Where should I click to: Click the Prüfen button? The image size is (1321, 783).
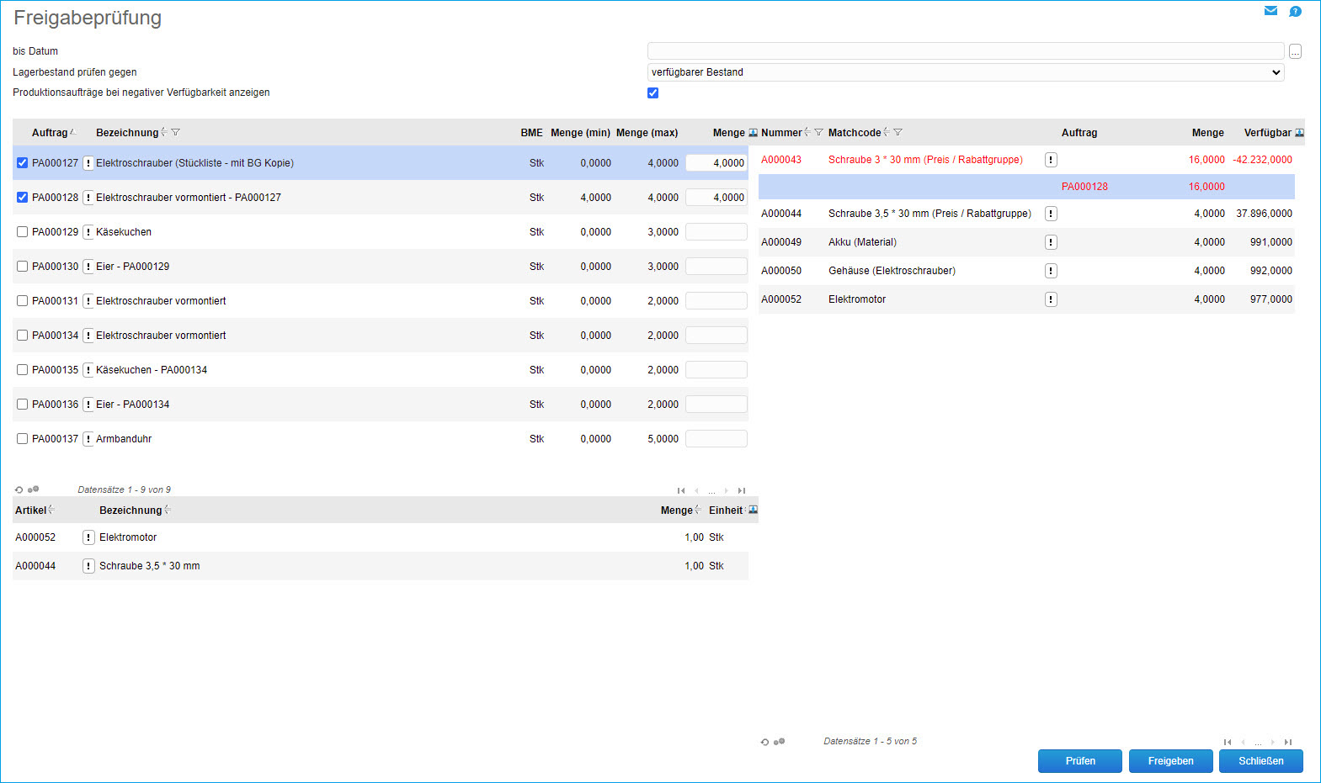click(1079, 761)
